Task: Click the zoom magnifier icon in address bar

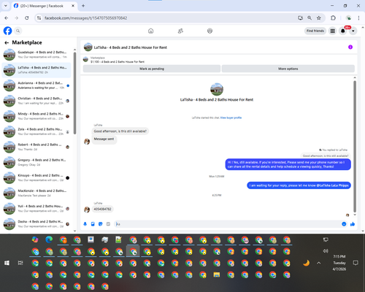Action: pos(310,18)
